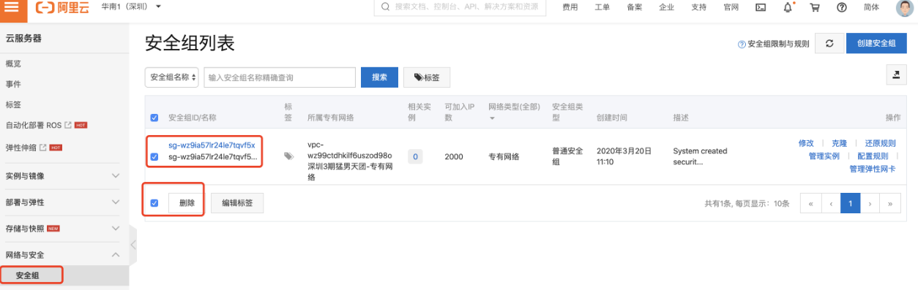
Task: Click the 普通安全组 type cell
Action: click(567, 156)
